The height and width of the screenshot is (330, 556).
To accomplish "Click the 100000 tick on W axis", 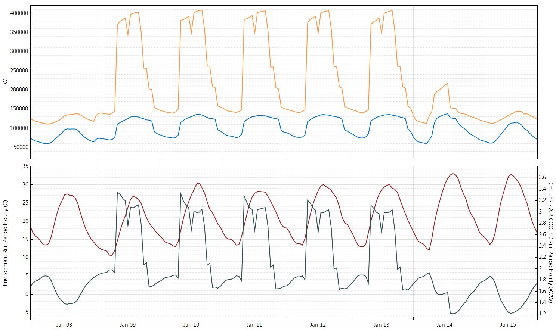I will tap(19, 128).
